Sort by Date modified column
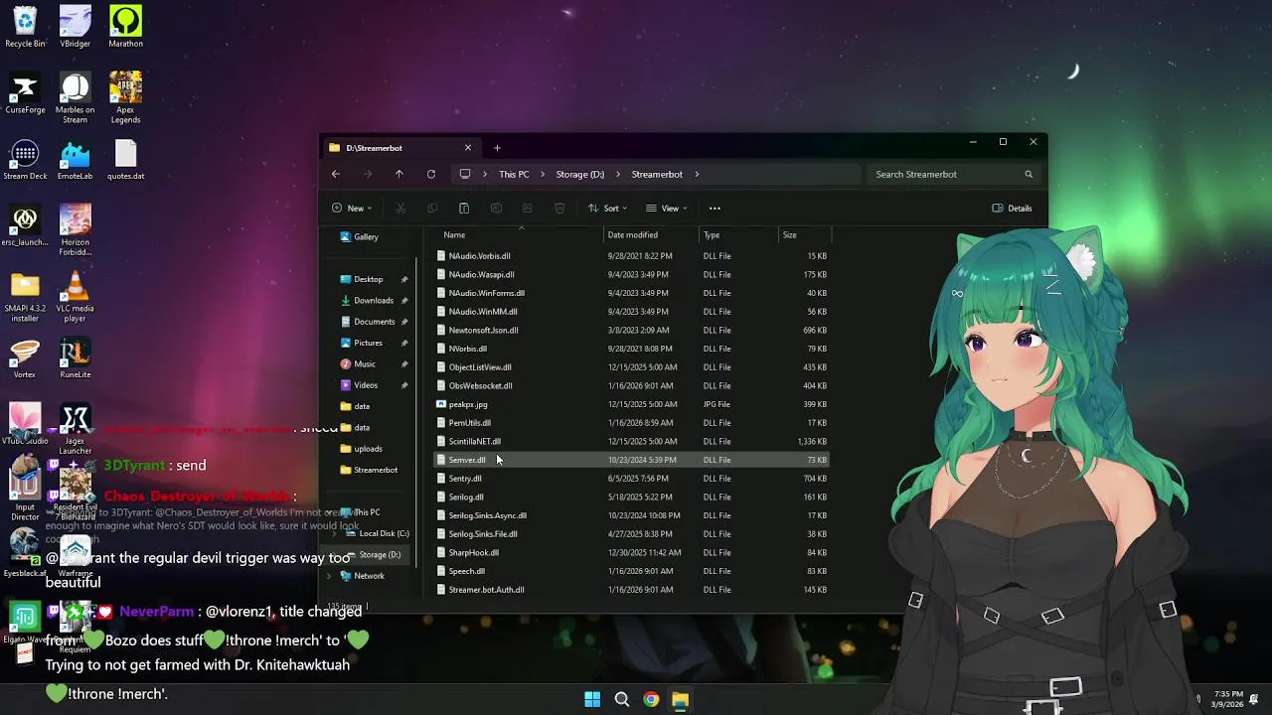 (651, 235)
